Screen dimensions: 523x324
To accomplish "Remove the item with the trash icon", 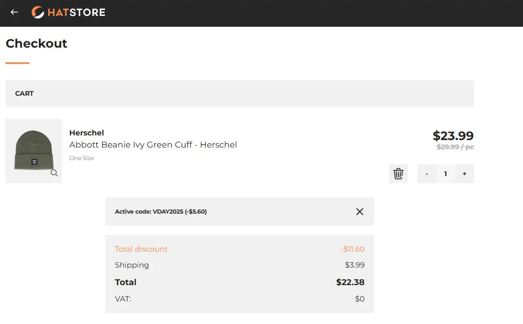I will [x=398, y=173].
